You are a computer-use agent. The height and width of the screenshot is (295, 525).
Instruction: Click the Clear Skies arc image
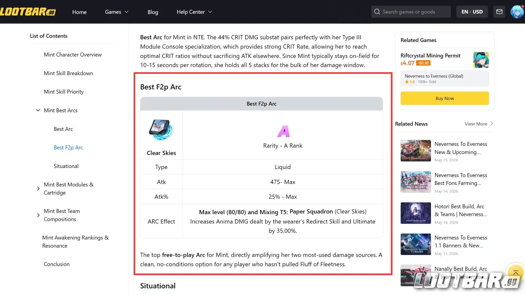(x=161, y=130)
